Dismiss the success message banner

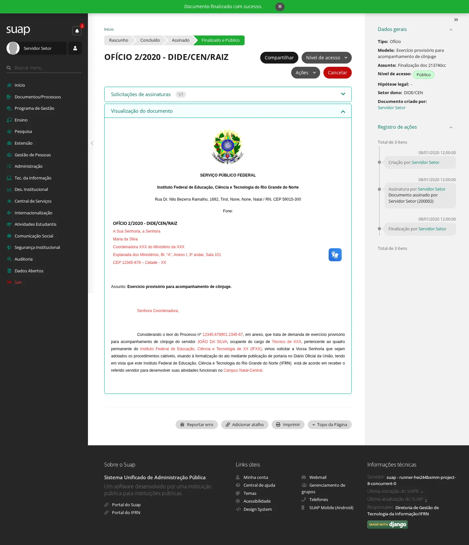(280, 7)
